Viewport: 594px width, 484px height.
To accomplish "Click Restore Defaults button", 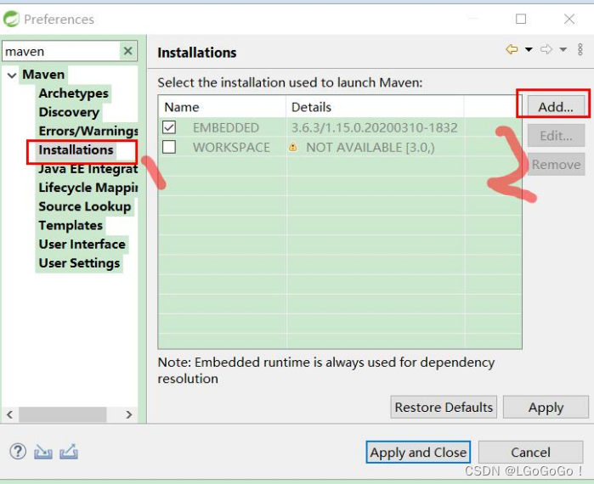I will (x=444, y=408).
